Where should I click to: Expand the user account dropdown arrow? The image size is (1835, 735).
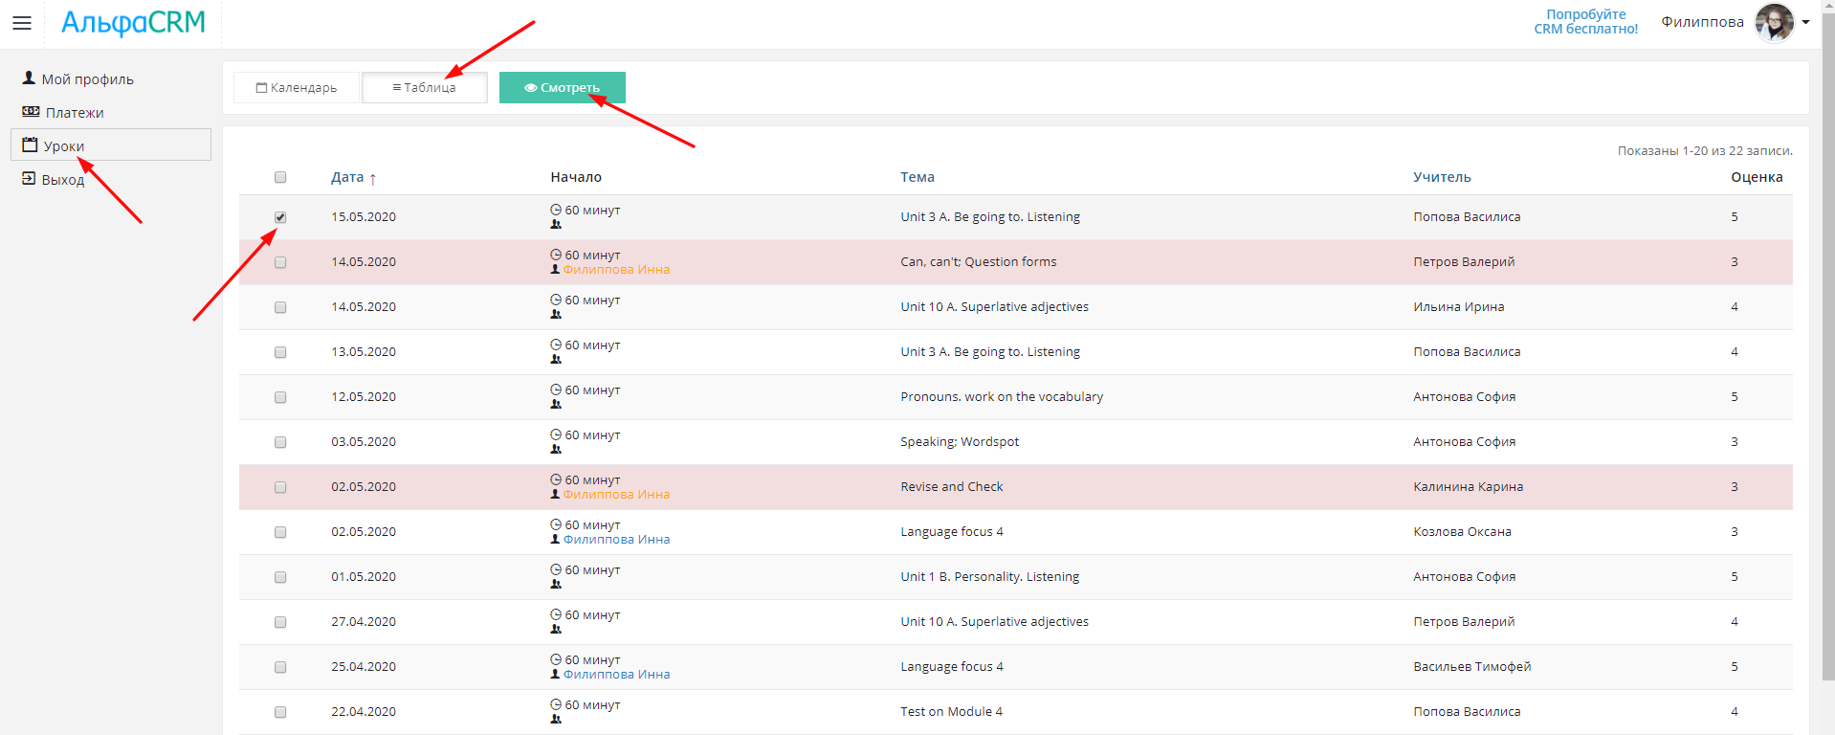[1805, 22]
